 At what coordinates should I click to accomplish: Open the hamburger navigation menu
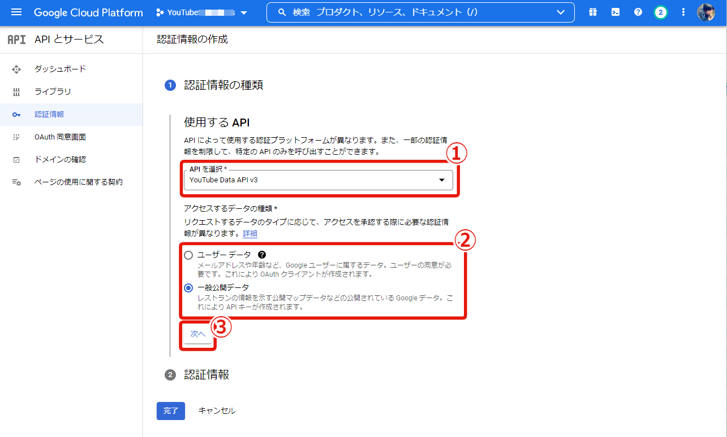(x=16, y=12)
